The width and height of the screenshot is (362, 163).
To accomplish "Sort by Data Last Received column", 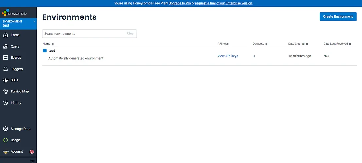I will [x=337, y=44].
